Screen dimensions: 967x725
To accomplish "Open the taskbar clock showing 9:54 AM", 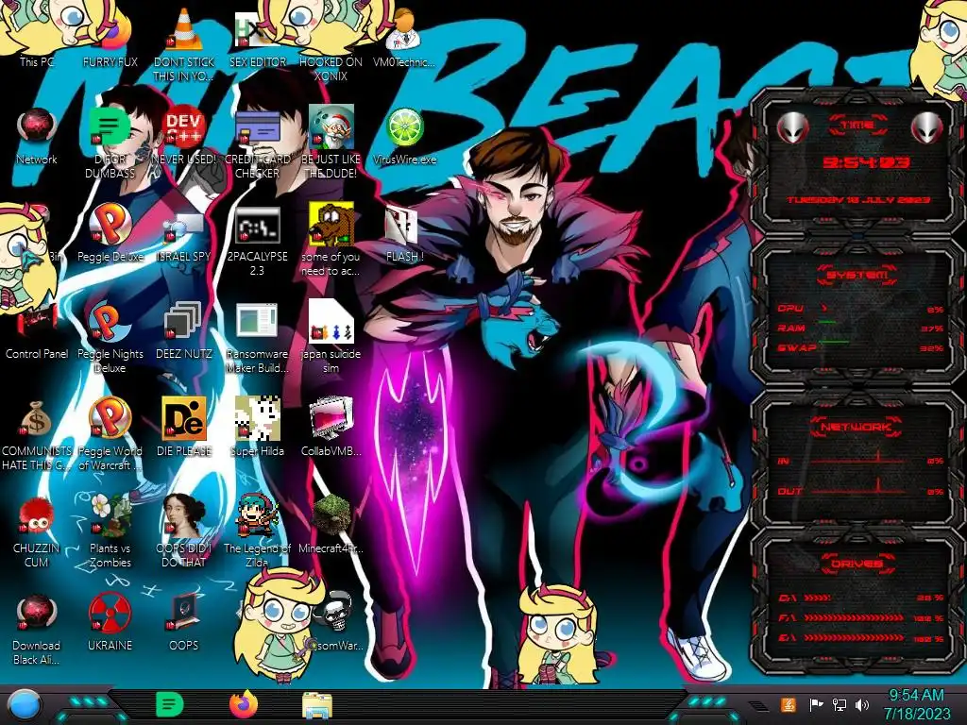I will [x=916, y=704].
